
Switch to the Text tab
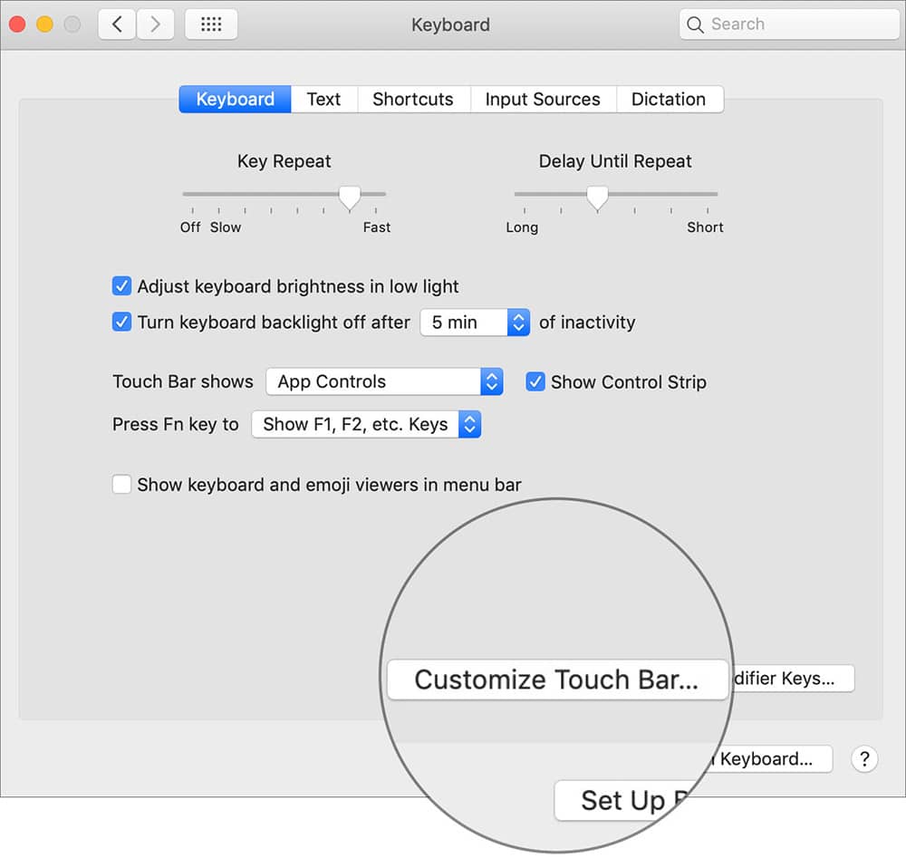(x=323, y=99)
